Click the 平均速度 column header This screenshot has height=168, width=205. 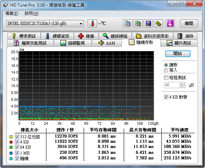179,130
